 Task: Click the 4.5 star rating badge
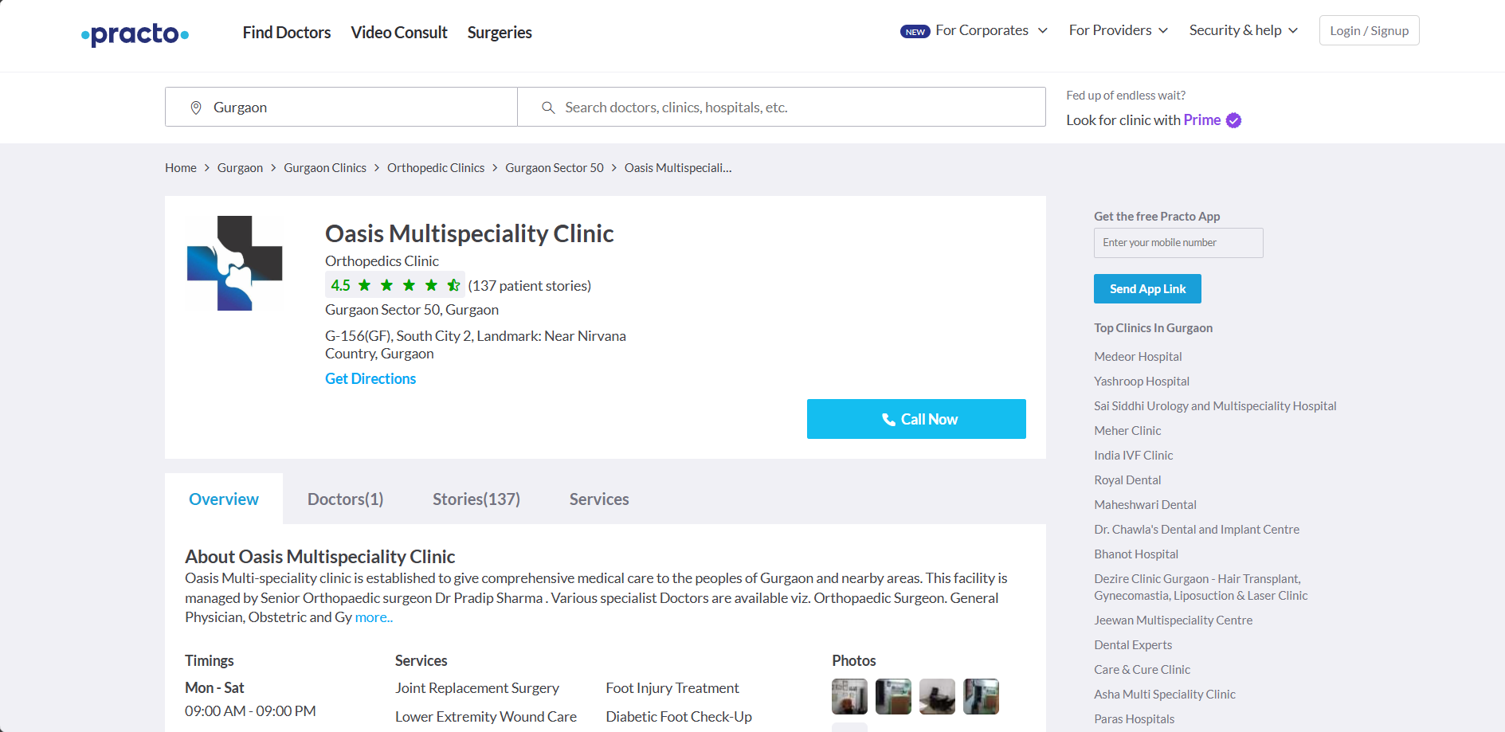click(394, 285)
